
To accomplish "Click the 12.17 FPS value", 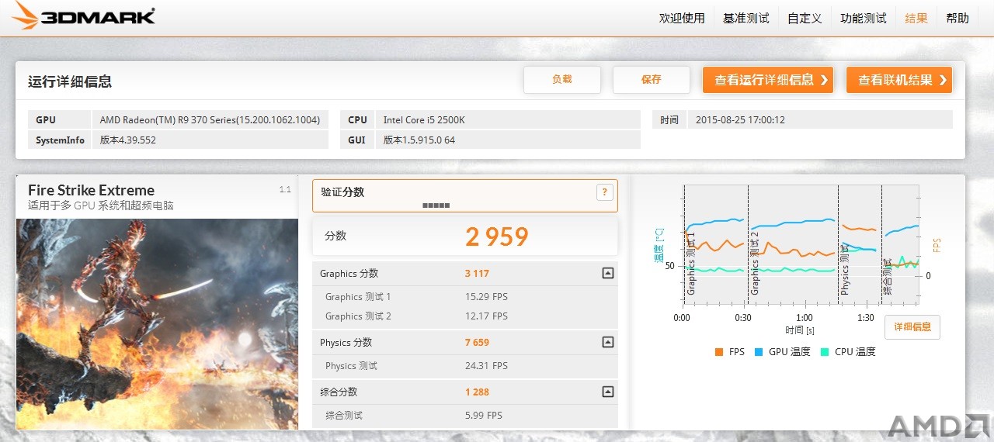I will tap(486, 316).
